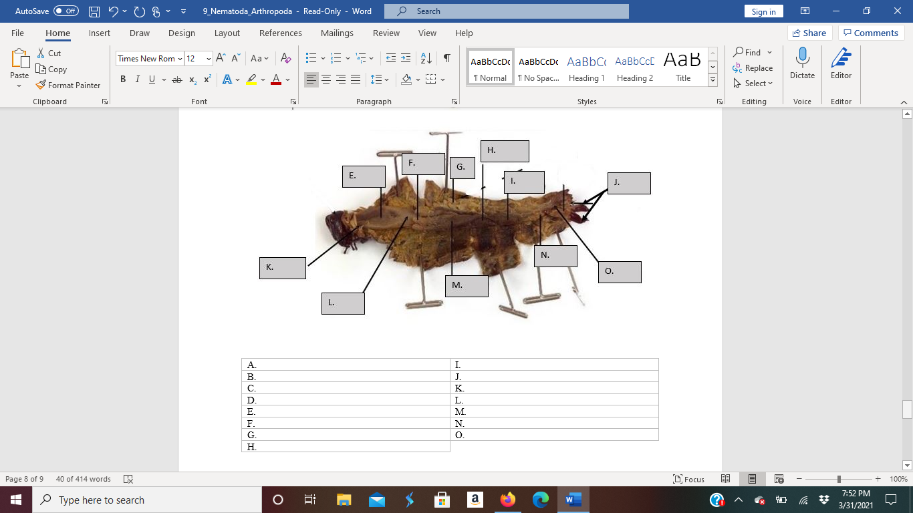Image resolution: width=913 pixels, height=513 pixels.
Task: Select center text alignment
Action: coord(325,79)
